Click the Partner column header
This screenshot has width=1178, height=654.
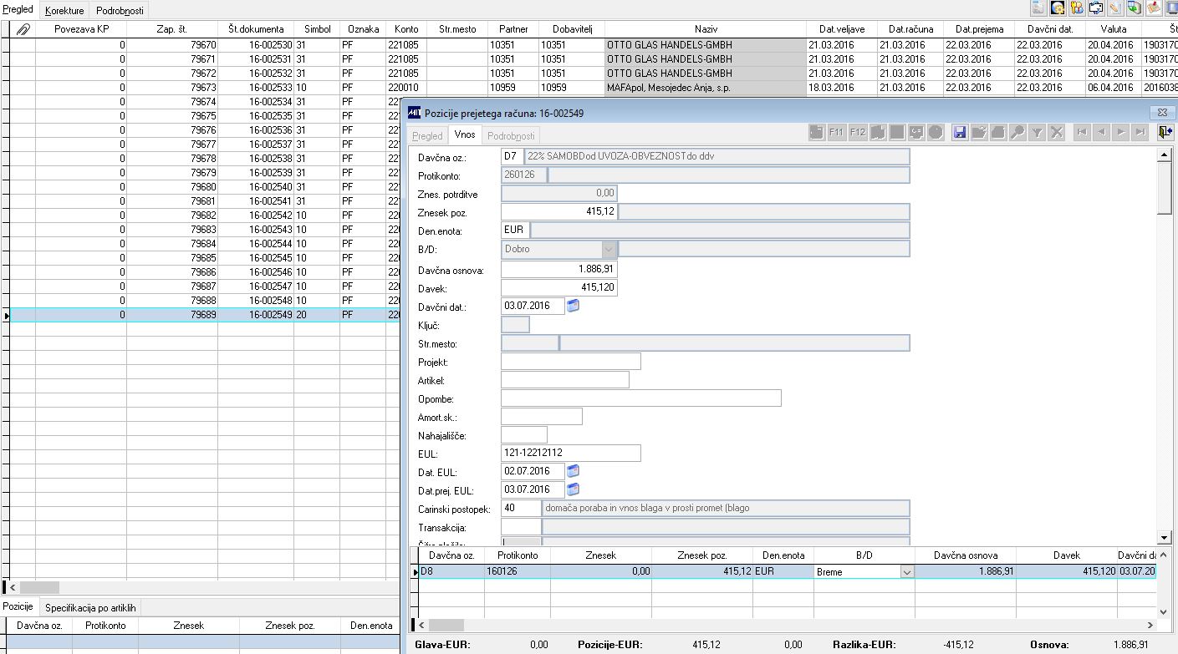(x=513, y=29)
